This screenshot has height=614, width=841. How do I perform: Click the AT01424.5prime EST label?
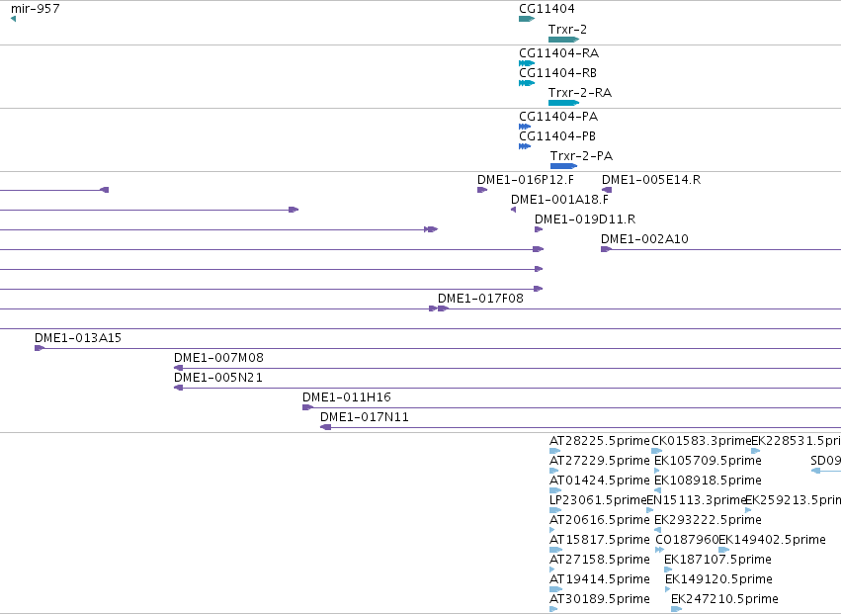[600, 481]
